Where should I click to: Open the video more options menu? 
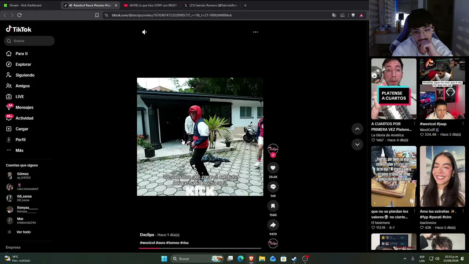pyautogui.click(x=255, y=32)
